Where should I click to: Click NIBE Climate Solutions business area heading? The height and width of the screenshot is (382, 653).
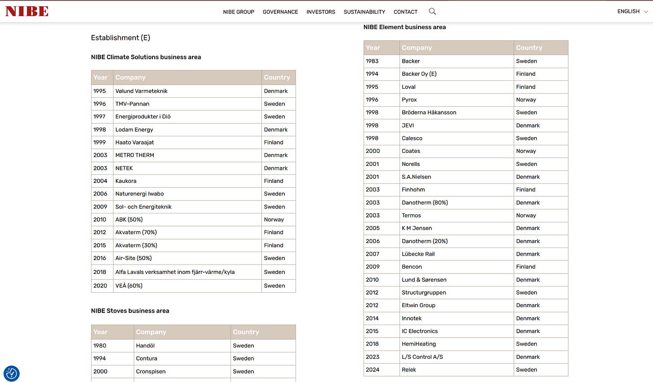pyautogui.click(x=146, y=57)
